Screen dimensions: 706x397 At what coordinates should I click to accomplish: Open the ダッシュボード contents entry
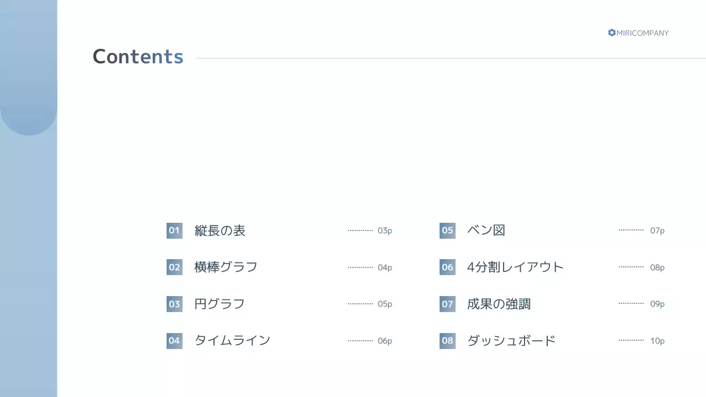pos(511,341)
